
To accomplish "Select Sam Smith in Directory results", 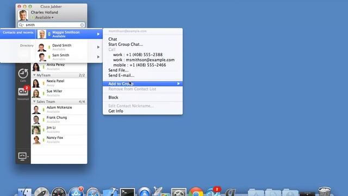I will 69,57.
